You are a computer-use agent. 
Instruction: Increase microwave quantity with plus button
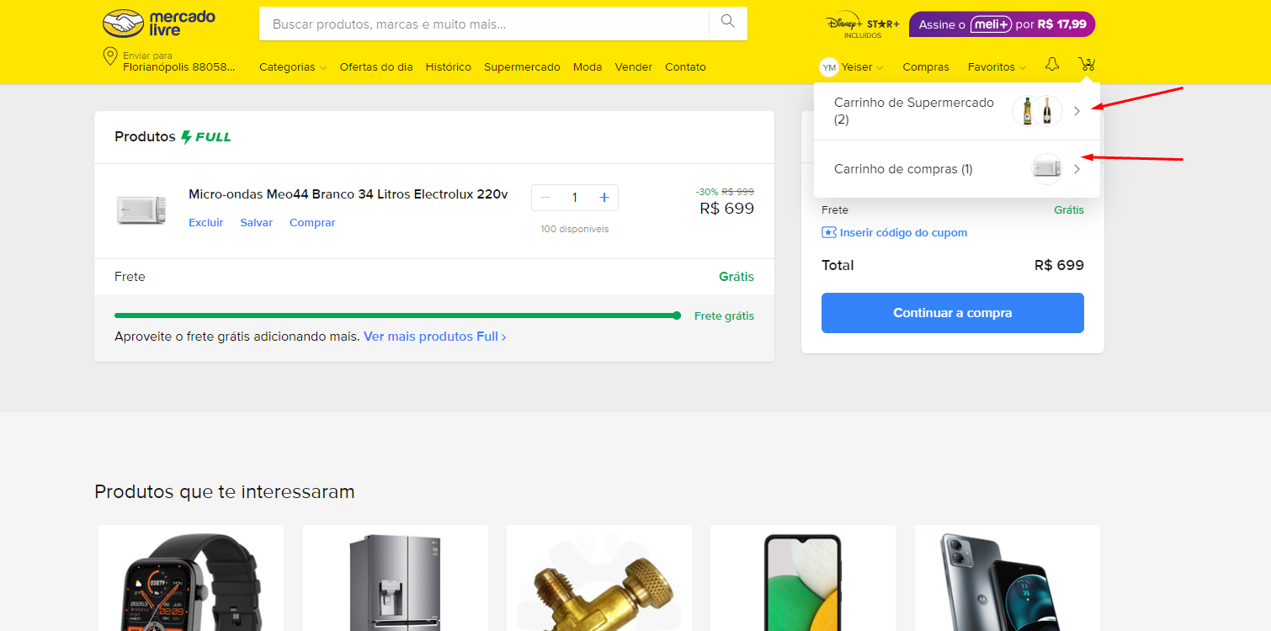(604, 198)
